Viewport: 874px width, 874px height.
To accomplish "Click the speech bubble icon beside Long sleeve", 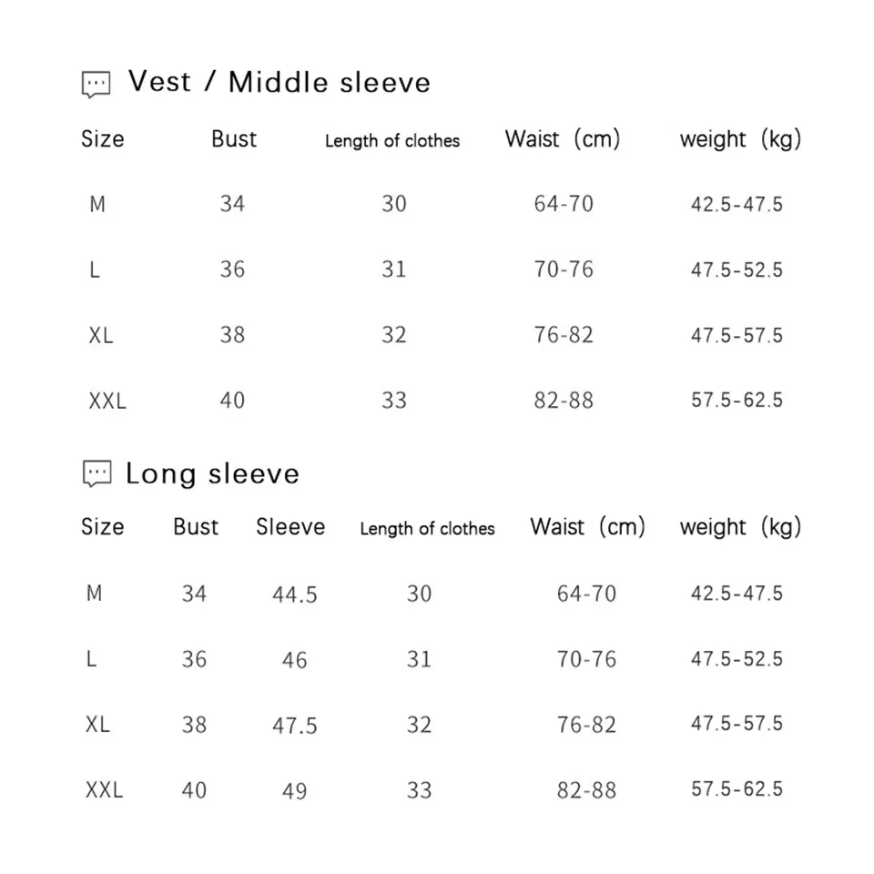I will [97, 474].
